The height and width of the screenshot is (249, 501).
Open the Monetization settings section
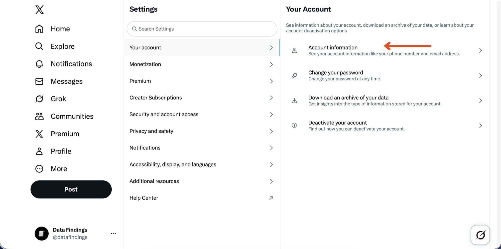pyautogui.click(x=202, y=64)
